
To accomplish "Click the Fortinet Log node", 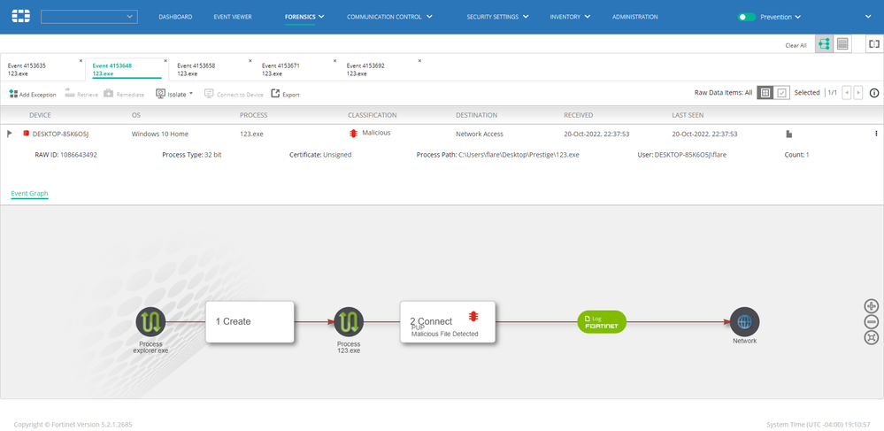I will coord(602,322).
